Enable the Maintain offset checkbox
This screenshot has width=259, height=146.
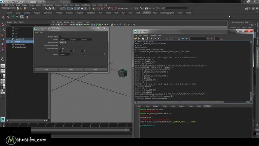pyautogui.click(x=60, y=37)
